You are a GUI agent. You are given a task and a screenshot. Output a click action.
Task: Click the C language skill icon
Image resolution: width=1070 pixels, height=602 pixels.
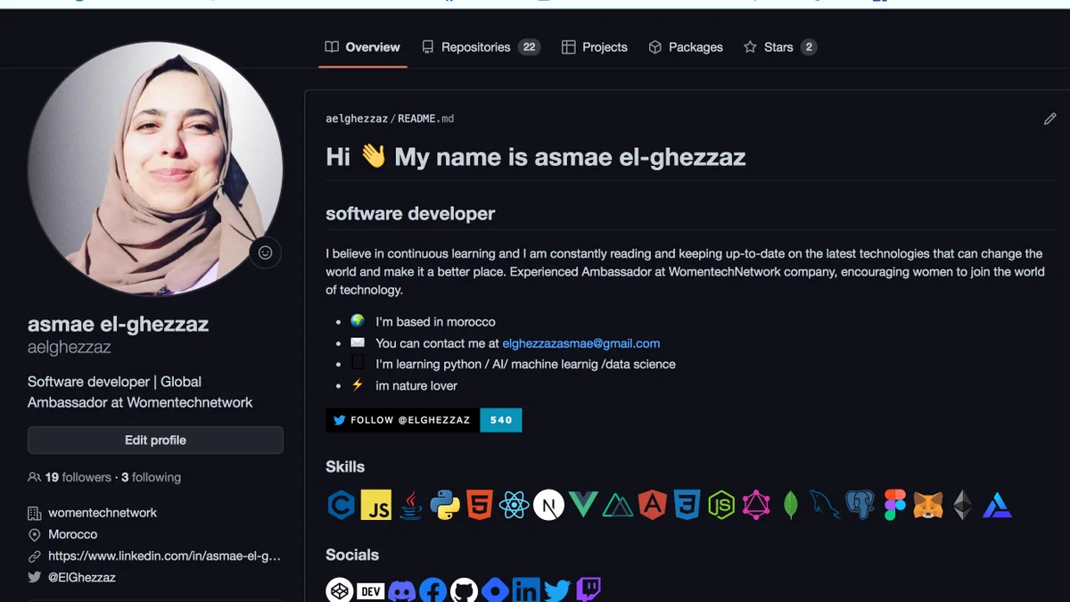point(342,506)
